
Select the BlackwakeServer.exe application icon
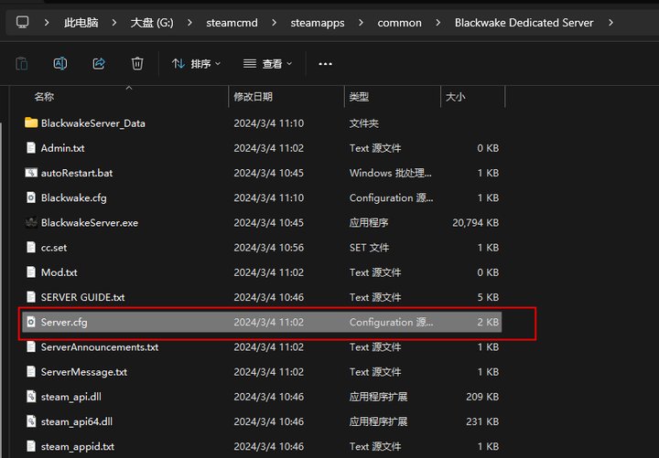coord(31,222)
